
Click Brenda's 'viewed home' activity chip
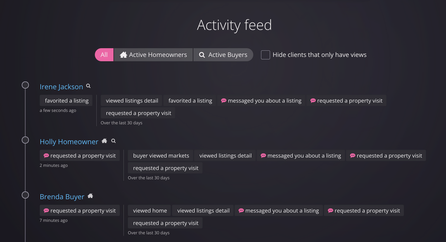pos(149,210)
